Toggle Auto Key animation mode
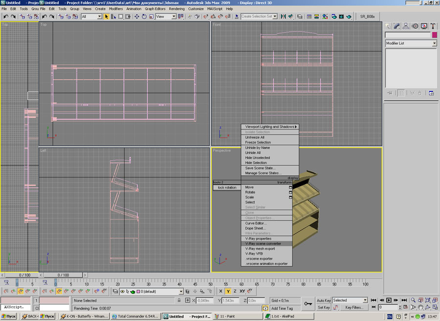 coord(324,300)
